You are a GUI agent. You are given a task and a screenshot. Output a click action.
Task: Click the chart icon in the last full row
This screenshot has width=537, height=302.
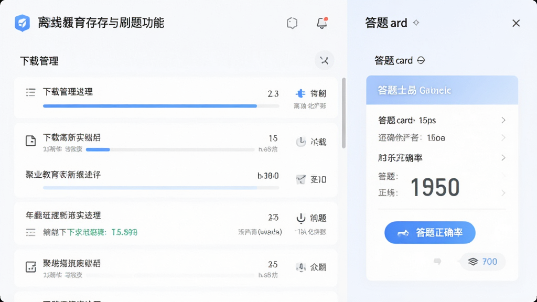[x=31, y=267]
